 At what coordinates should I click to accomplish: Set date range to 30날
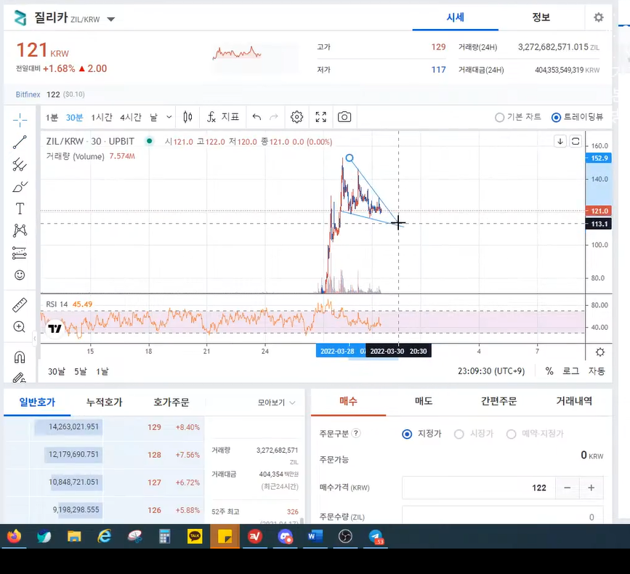click(x=56, y=371)
